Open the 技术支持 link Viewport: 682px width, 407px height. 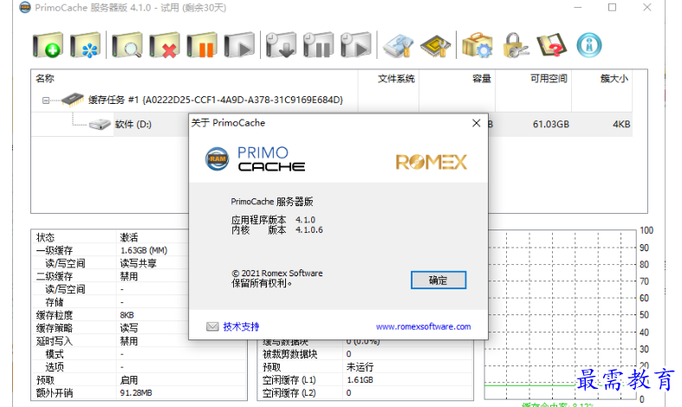pyautogui.click(x=241, y=326)
